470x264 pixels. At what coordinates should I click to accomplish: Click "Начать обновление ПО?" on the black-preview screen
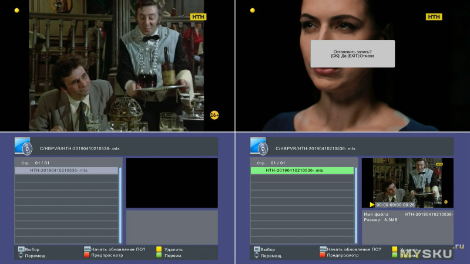(118, 249)
